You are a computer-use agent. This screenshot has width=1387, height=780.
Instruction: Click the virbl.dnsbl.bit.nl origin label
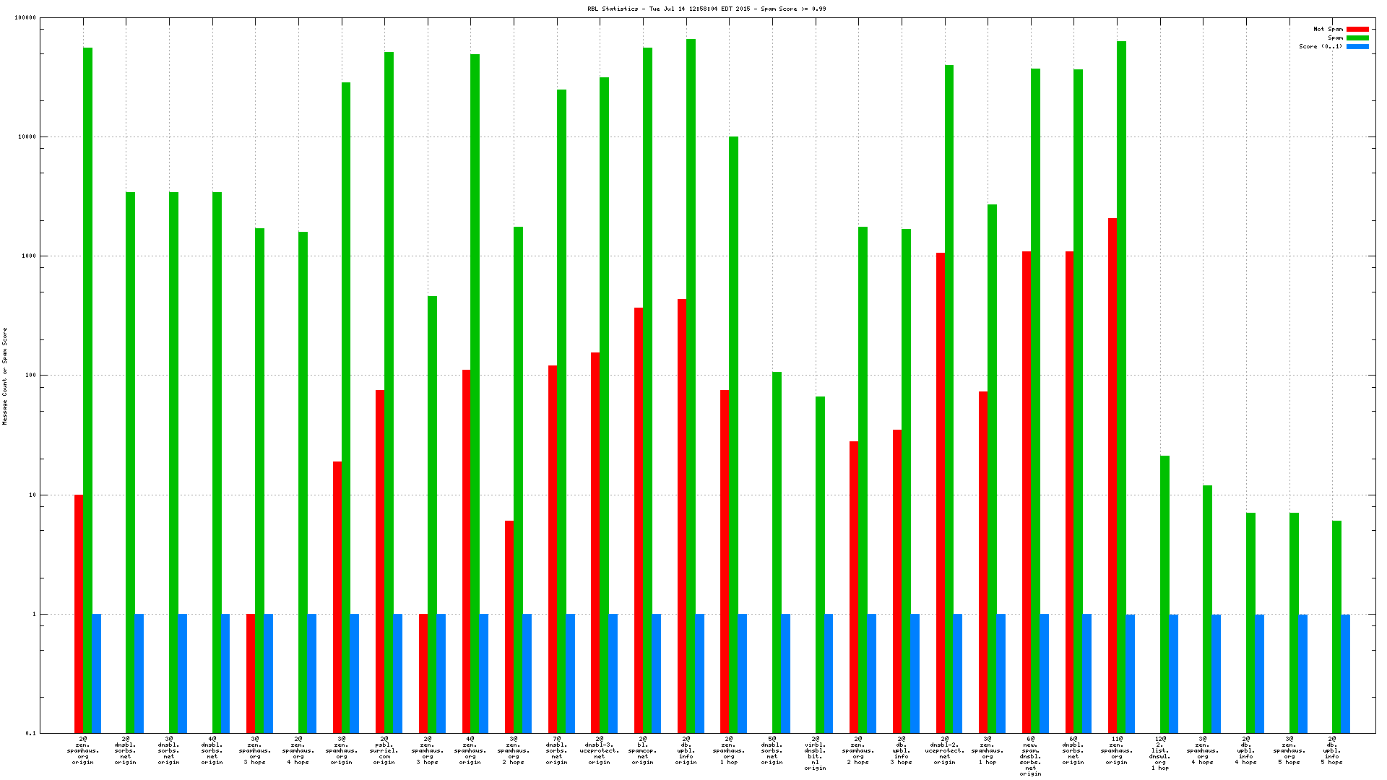click(x=815, y=753)
